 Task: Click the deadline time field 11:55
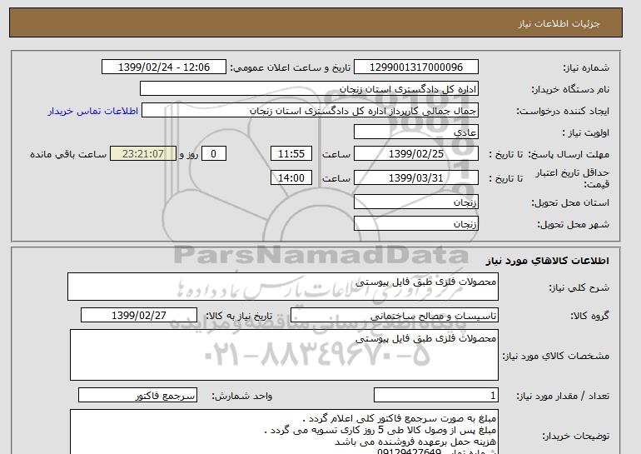pyautogui.click(x=291, y=154)
